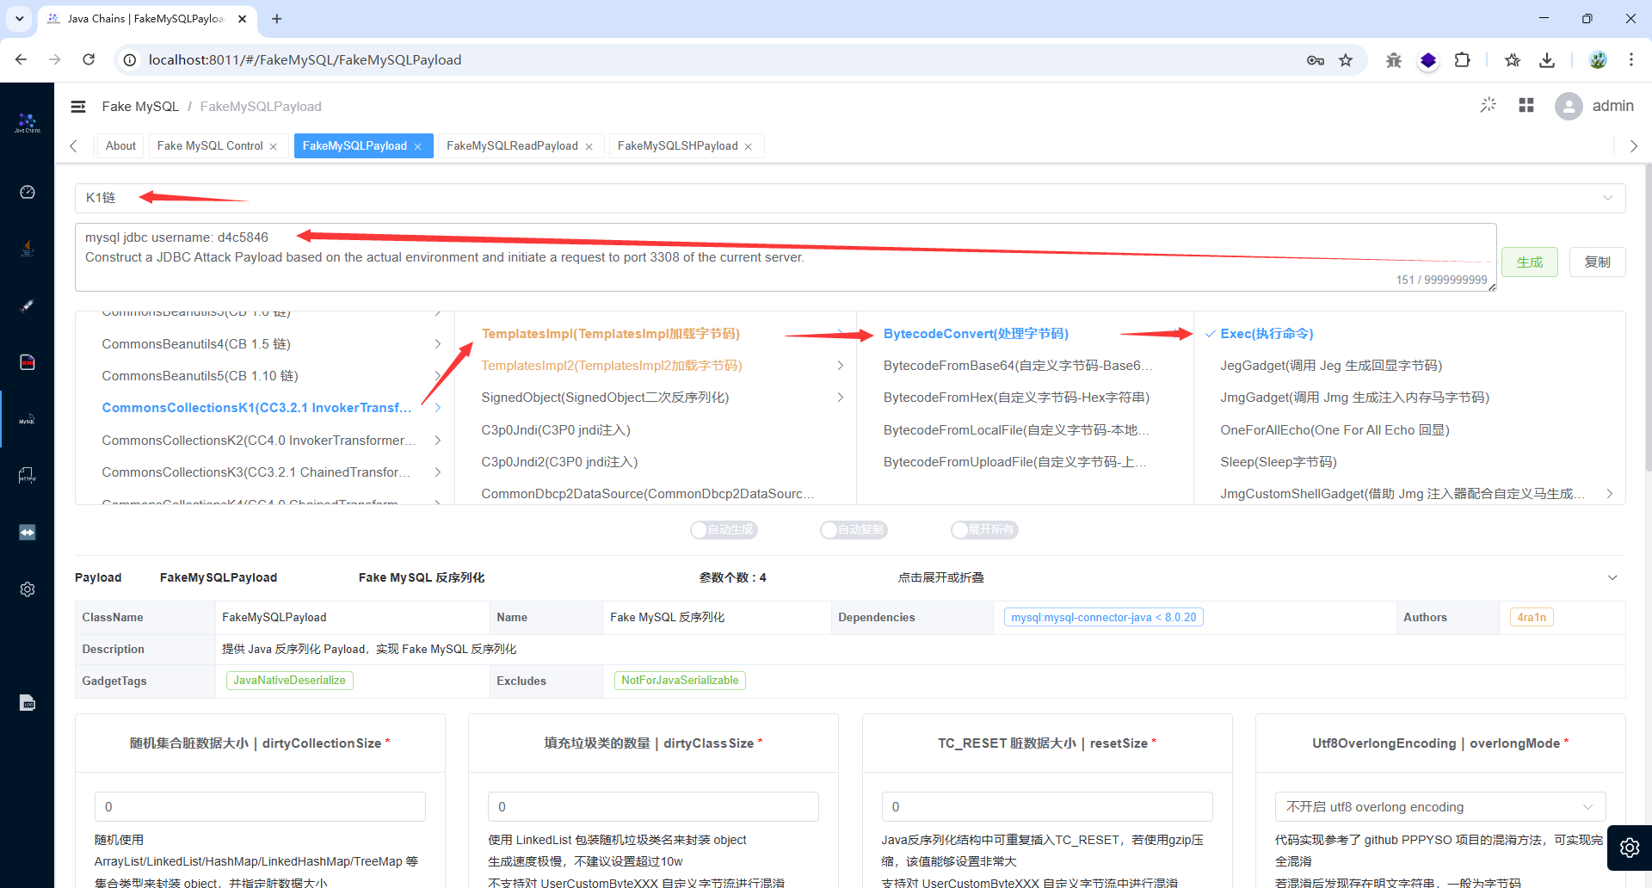Collapse the sidebar with the hamburger icon
This screenshot has height=888, width=1652.
point(78,107)
